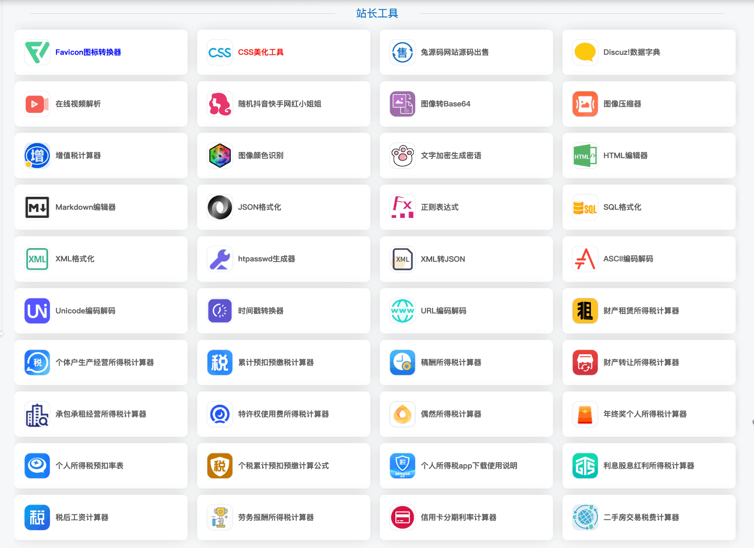
Task: Click the Favicon图标转换器 green V icon
Action: [x=37, y=52]
